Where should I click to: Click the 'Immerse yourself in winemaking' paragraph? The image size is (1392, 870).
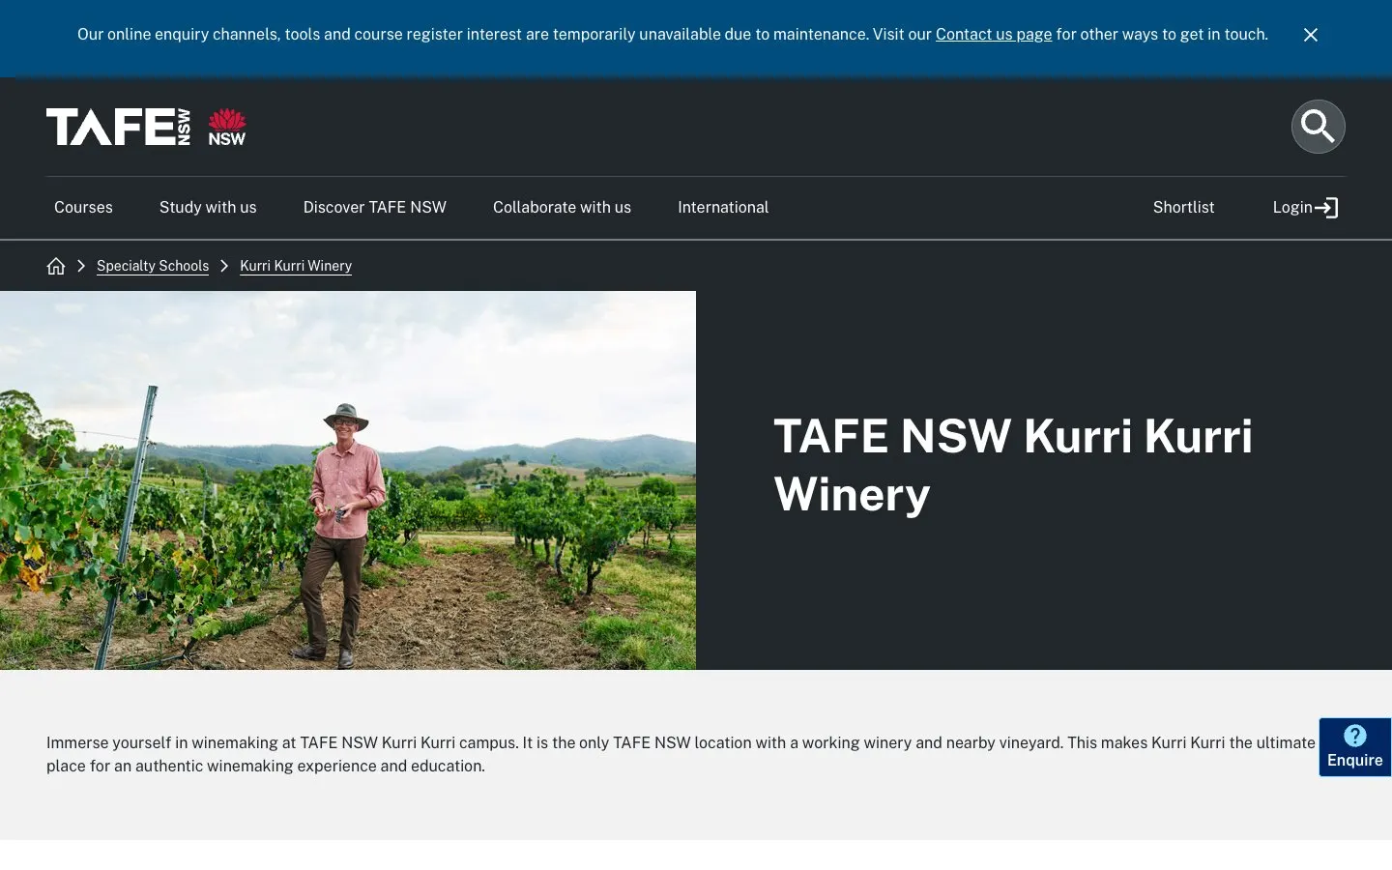point(681,754)
